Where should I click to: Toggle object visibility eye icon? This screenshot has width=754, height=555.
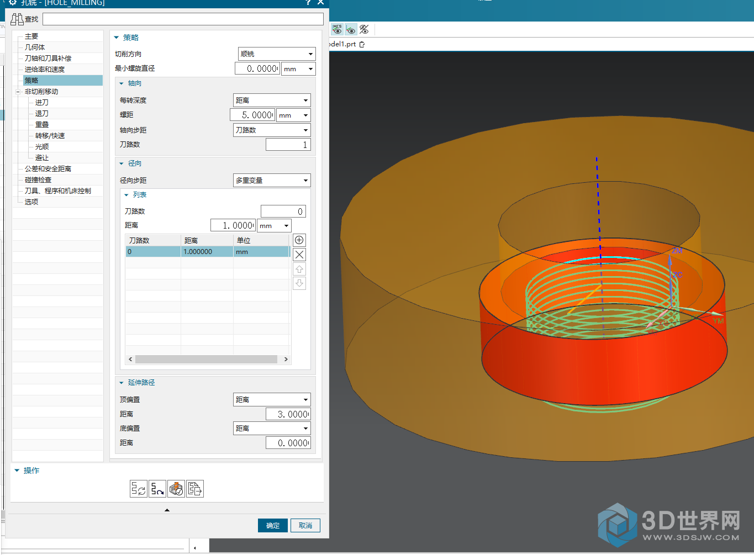coord(351,29)
